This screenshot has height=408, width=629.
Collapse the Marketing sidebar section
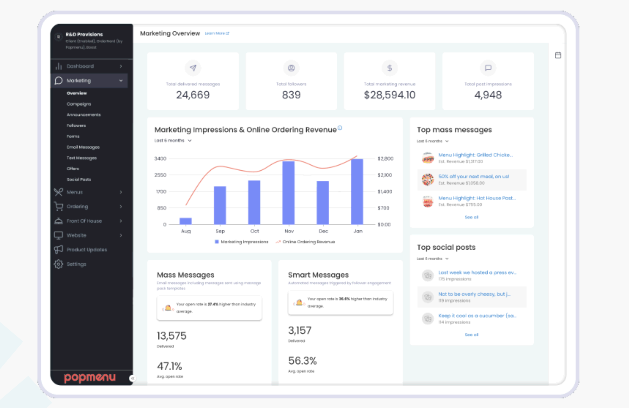[121, 81]
